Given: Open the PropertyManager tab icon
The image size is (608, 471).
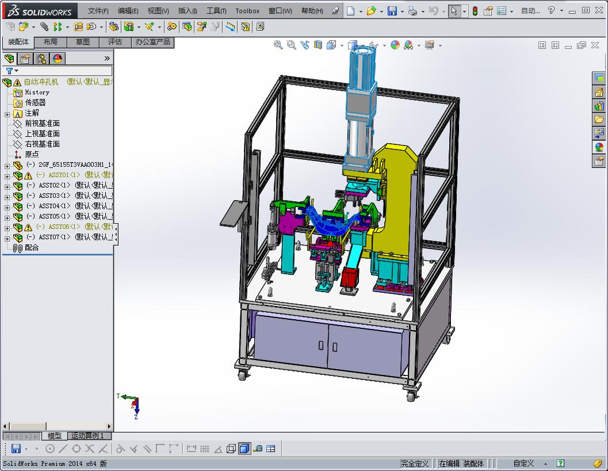Looking at the screenshot, I should tap(25, 58).
